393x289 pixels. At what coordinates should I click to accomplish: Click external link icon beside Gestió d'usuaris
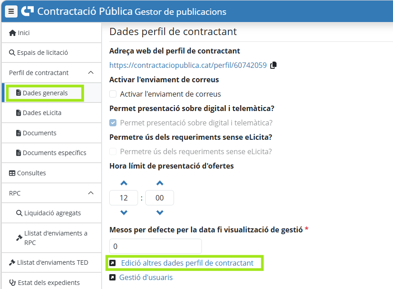pos(112,277)
